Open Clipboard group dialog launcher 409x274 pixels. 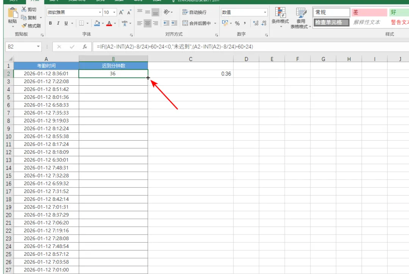tap(42, 35)
